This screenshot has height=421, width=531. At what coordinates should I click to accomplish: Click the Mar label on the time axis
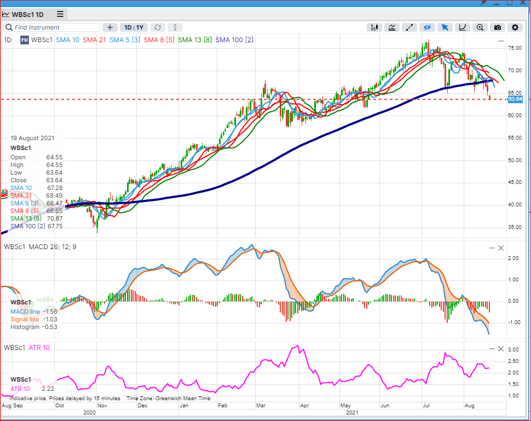coord(261,406)
